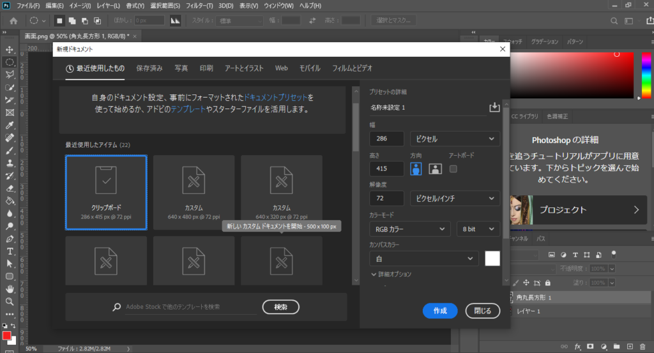Open the resolution unit ピクセル/インチ dropdown

455,199
